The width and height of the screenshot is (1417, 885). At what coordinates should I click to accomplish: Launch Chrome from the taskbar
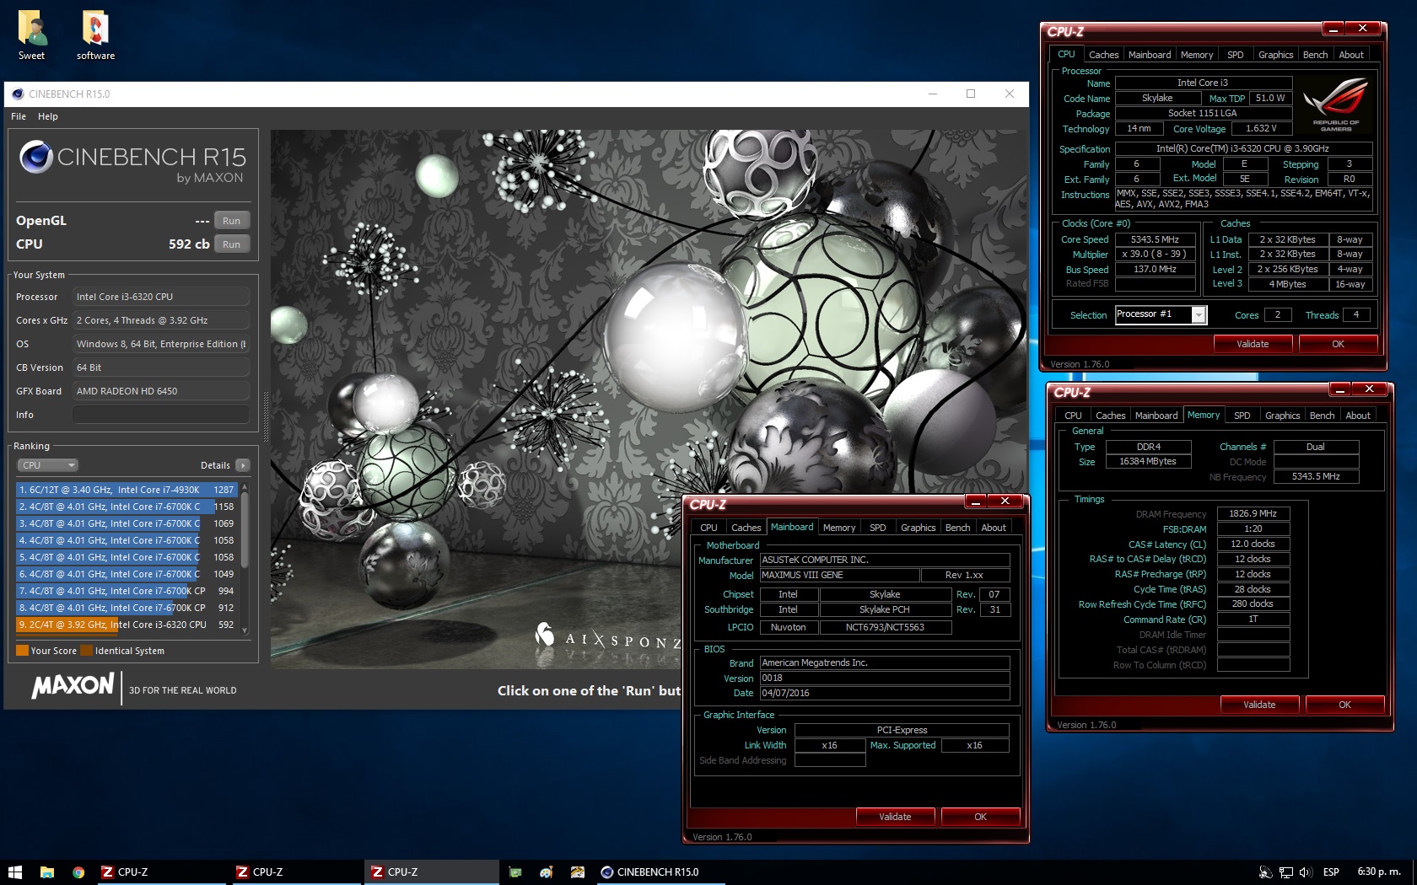pos(78,872)
